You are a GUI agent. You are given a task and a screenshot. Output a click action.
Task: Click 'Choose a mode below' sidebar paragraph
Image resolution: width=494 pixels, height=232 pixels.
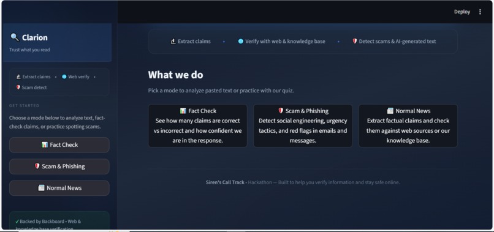point(57,122)
